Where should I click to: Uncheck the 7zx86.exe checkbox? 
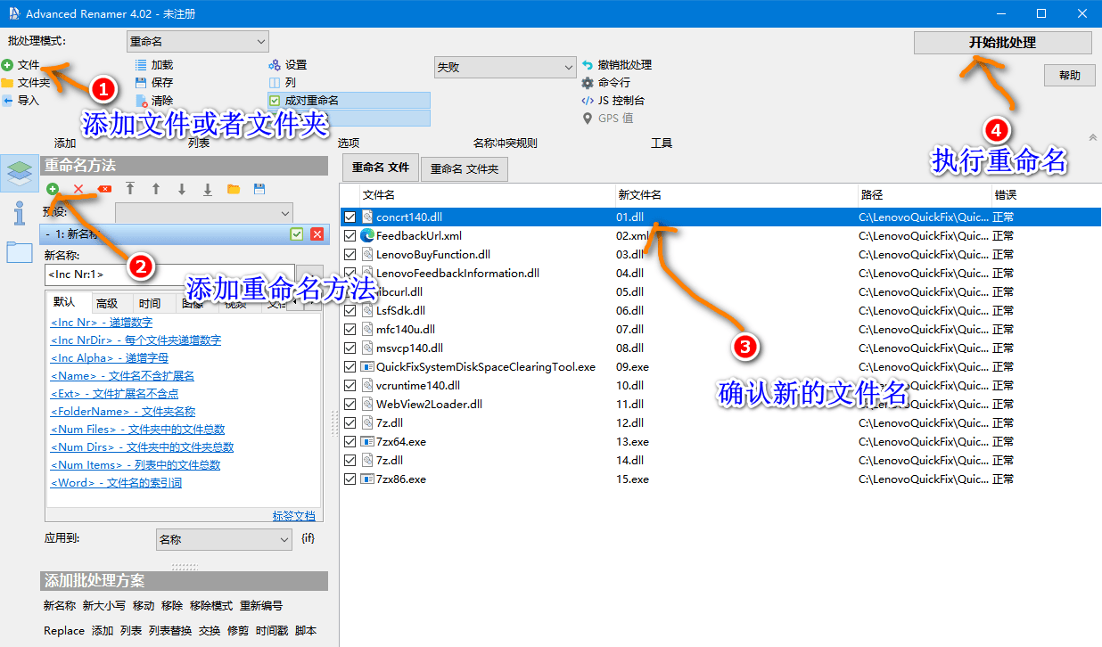(350, 479)
